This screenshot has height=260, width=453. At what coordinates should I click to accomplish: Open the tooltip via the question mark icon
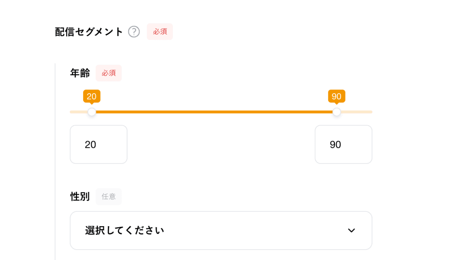point(134,32)
